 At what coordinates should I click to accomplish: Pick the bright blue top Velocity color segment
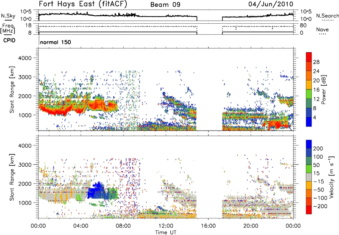point(309,144)
